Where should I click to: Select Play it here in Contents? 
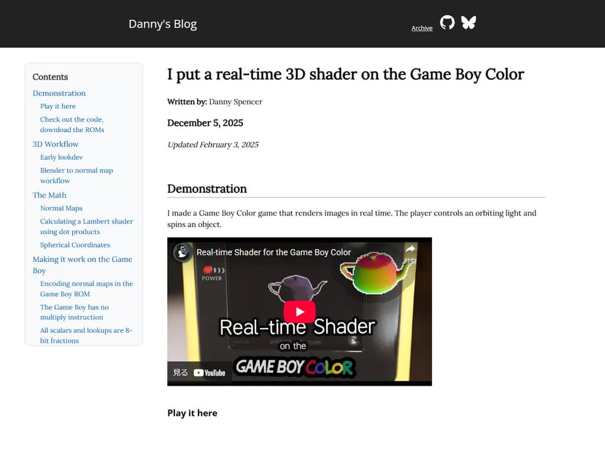tap(57, 106)
